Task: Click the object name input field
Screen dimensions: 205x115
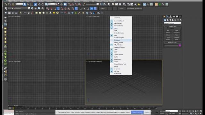Action: coord(171,45)
